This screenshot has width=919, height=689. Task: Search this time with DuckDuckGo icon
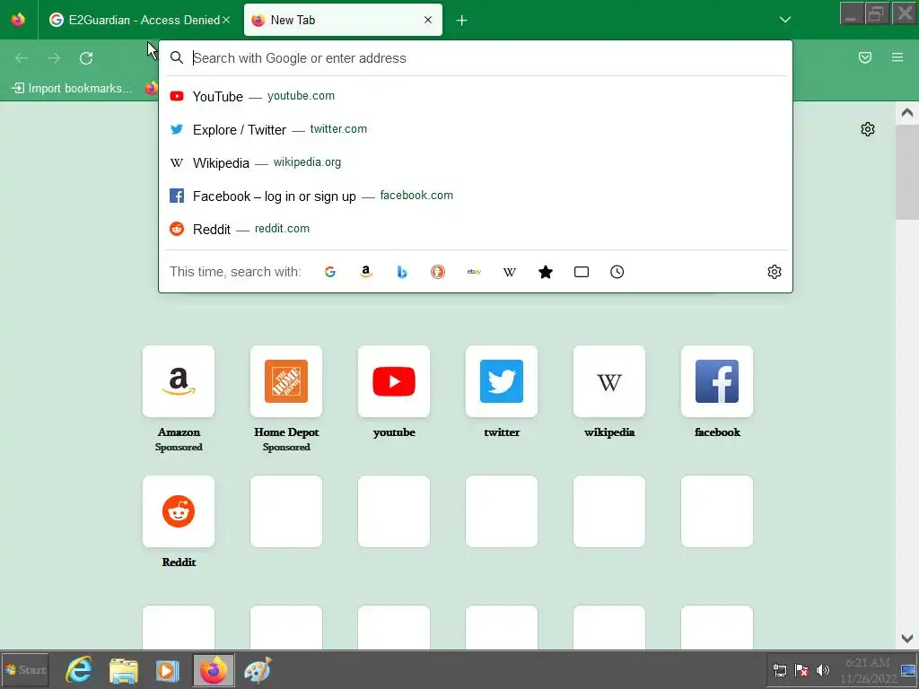[x=438, y=272]
